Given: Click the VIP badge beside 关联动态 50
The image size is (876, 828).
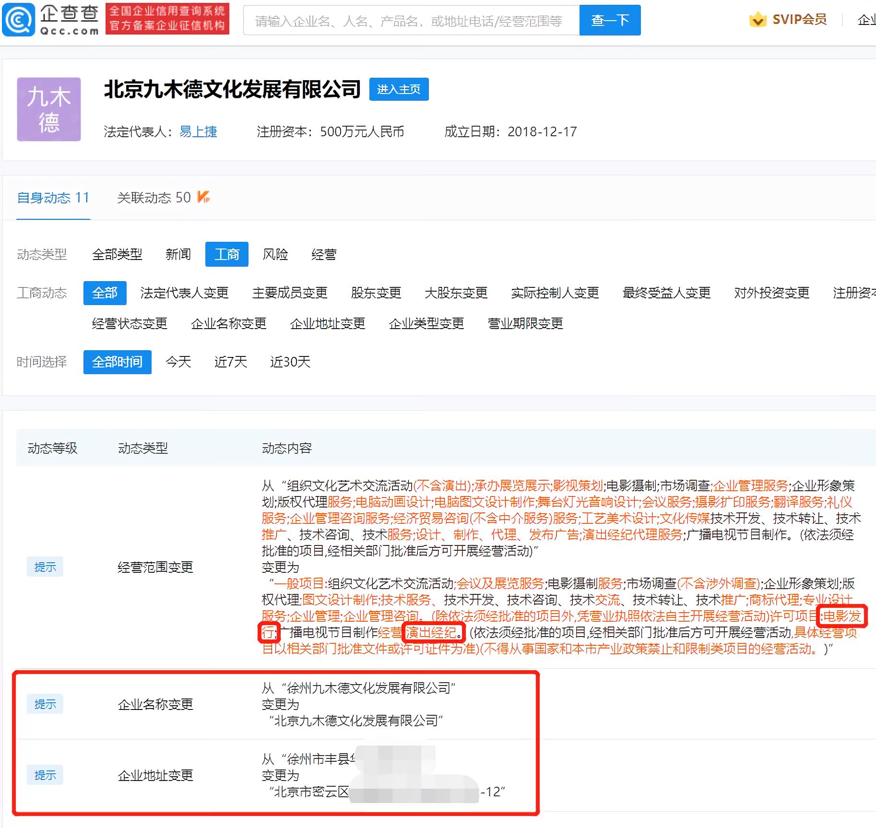Looking at the screenshot, I should 203,197.
